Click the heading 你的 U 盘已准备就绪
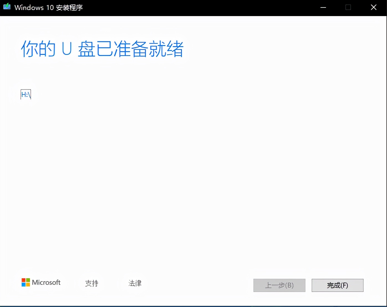Image resolution: width=387 pixels, height=307 pixels. pos(102,49)
